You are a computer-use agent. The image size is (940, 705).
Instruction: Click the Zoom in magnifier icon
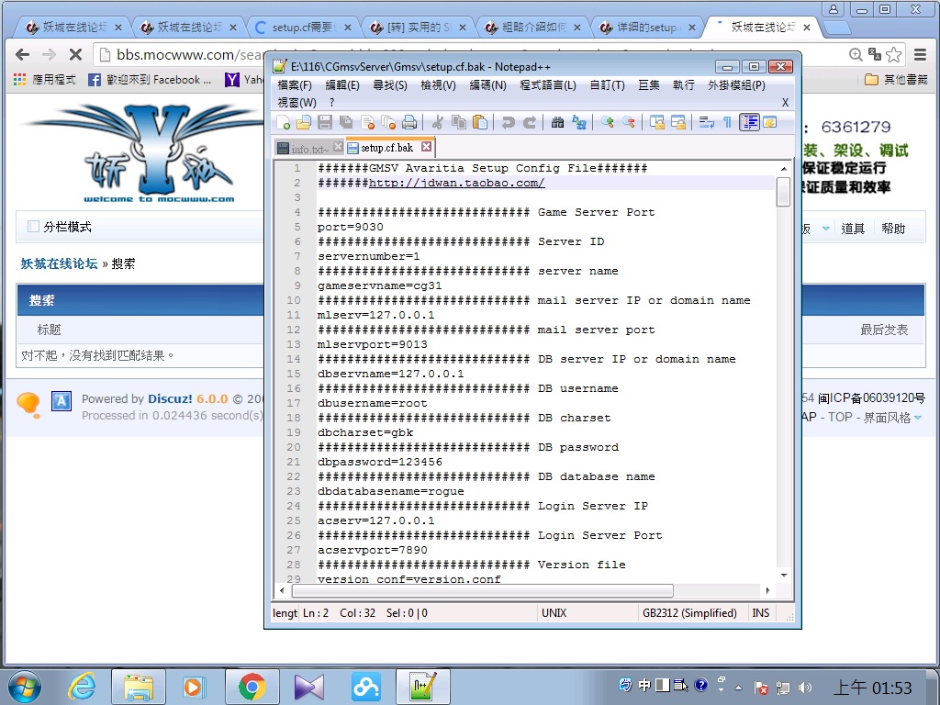pos(607,122)
